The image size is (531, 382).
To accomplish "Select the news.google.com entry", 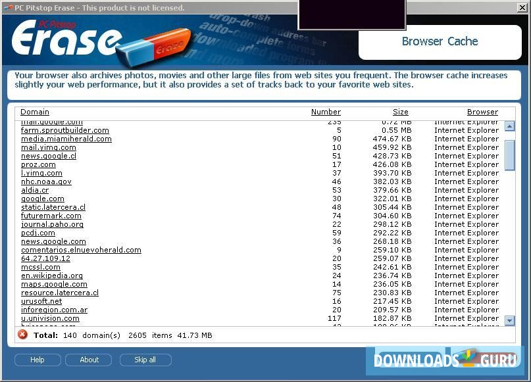I will coord(53,241).
